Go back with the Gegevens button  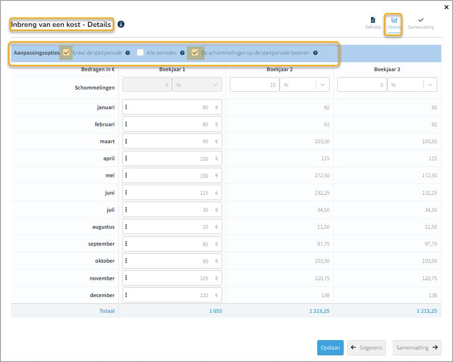(367, 348)
